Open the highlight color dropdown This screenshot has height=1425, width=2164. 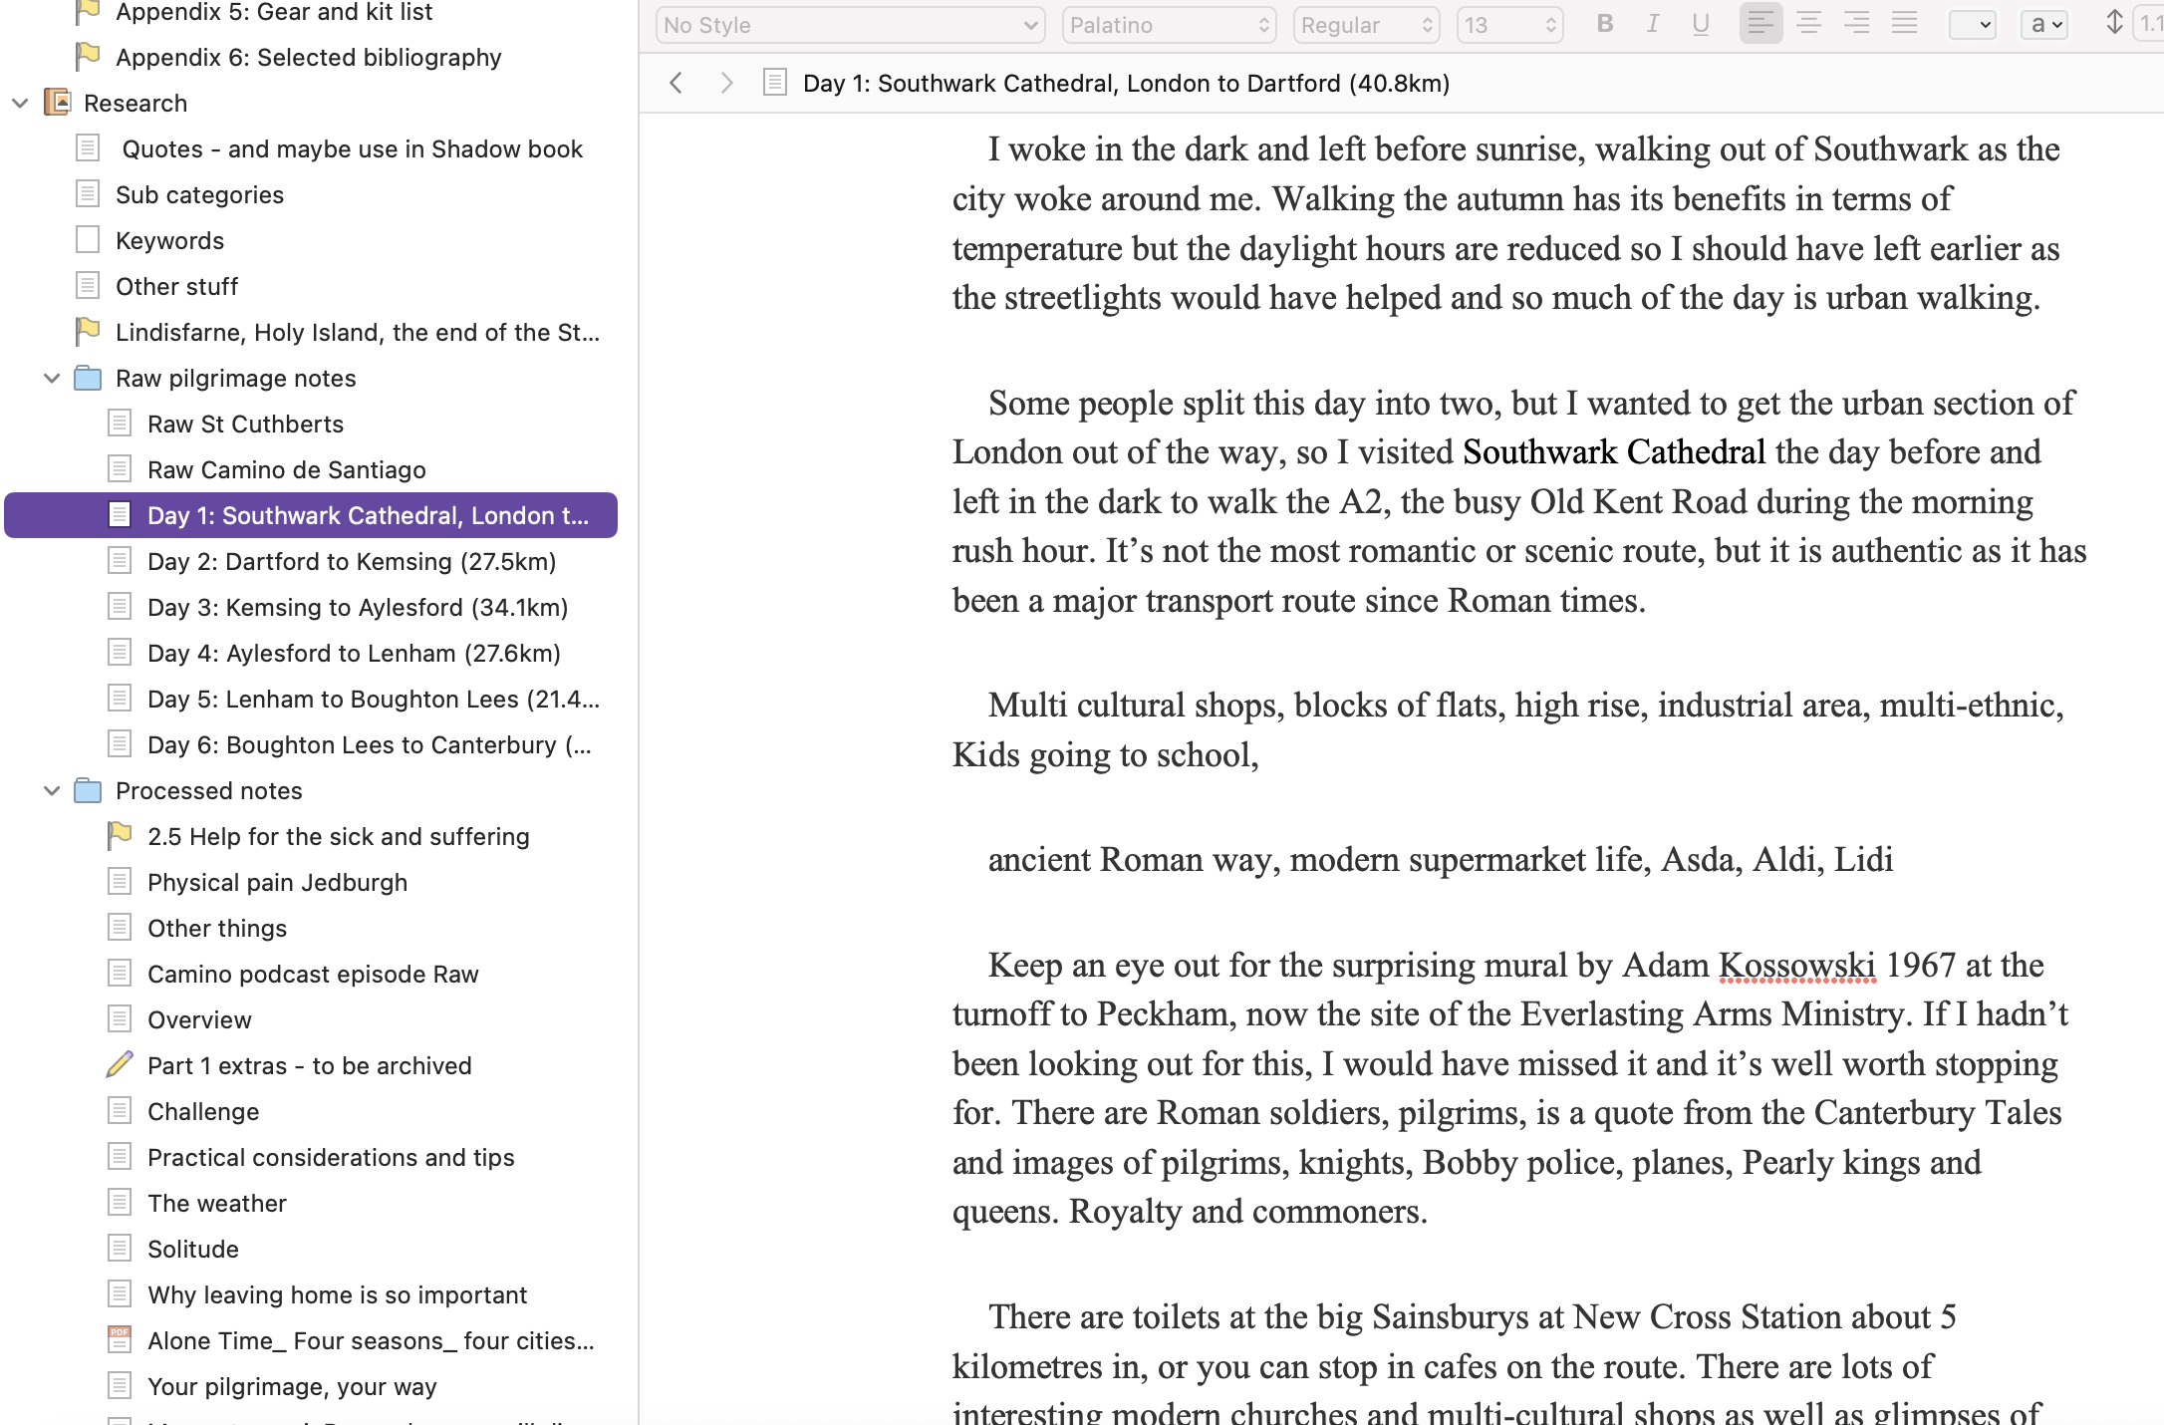[x=2044, y=25]
